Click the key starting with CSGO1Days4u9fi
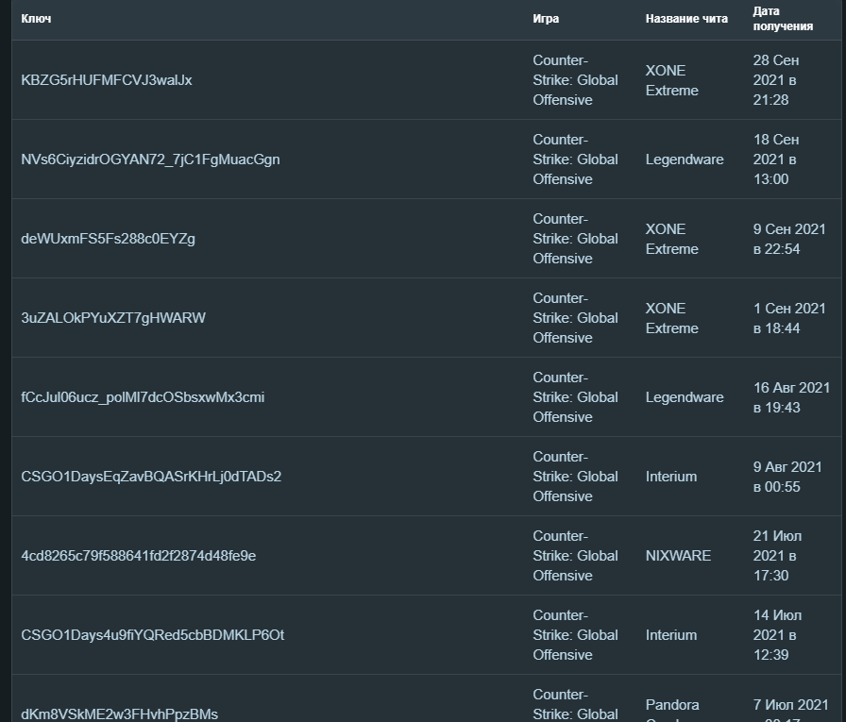The height and width of the screenshot is (722, 846). 152,635
